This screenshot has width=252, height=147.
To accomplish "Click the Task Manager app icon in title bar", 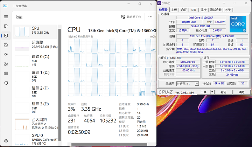I will pos(5,6).
